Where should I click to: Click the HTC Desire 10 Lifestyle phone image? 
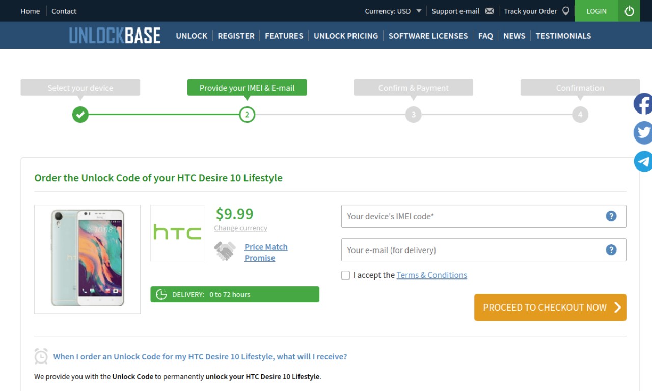point(87,259)
